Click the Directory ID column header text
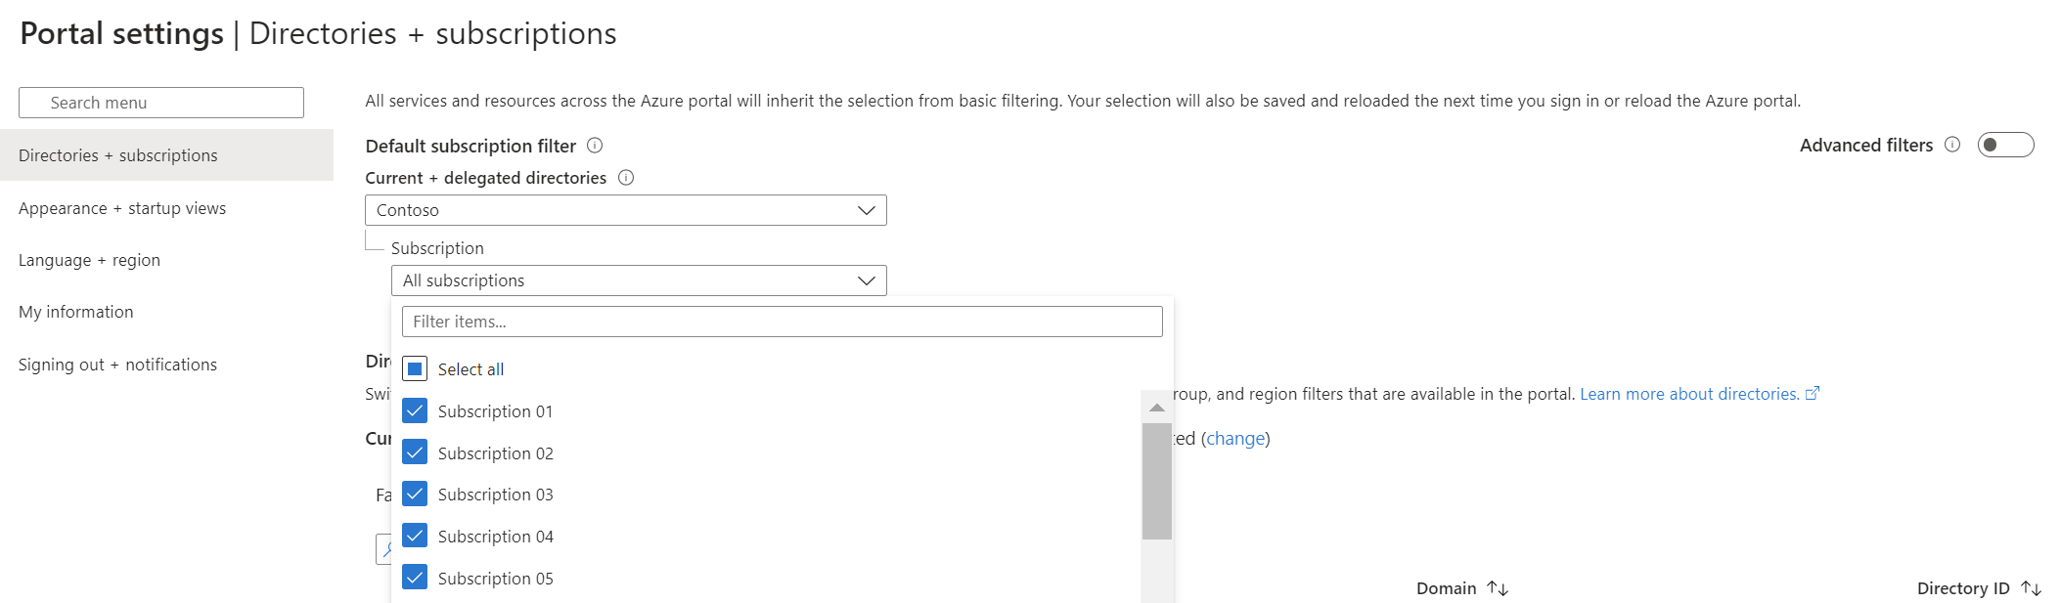 tap(1963, 588)
